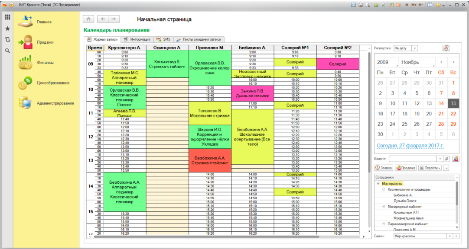Image resolution: width=469 pixels, height=249 pixels.
Task: Open Зыкина Л.В. Дневной макияж appointment
Action: pos(252,93)
